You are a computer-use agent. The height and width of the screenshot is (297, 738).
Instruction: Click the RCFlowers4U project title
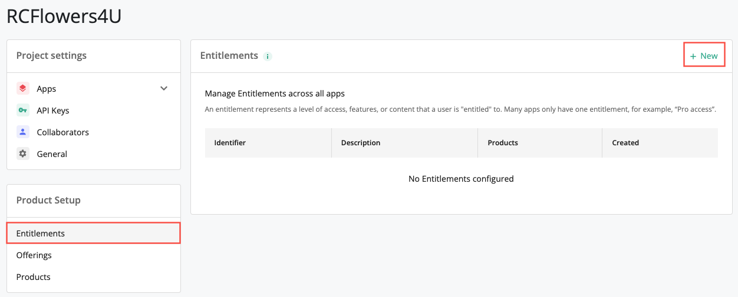coord(64,16)
